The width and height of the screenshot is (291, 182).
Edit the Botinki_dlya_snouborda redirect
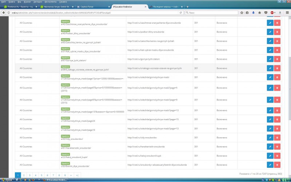[x=270, y=165]
